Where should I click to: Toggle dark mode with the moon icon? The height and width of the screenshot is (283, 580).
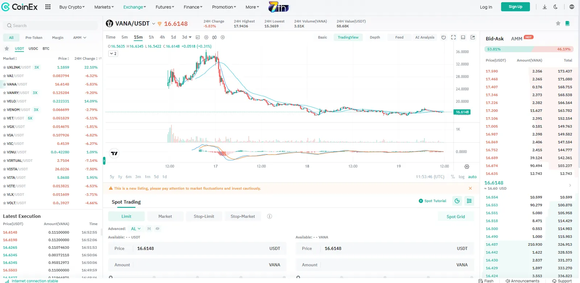555,7
